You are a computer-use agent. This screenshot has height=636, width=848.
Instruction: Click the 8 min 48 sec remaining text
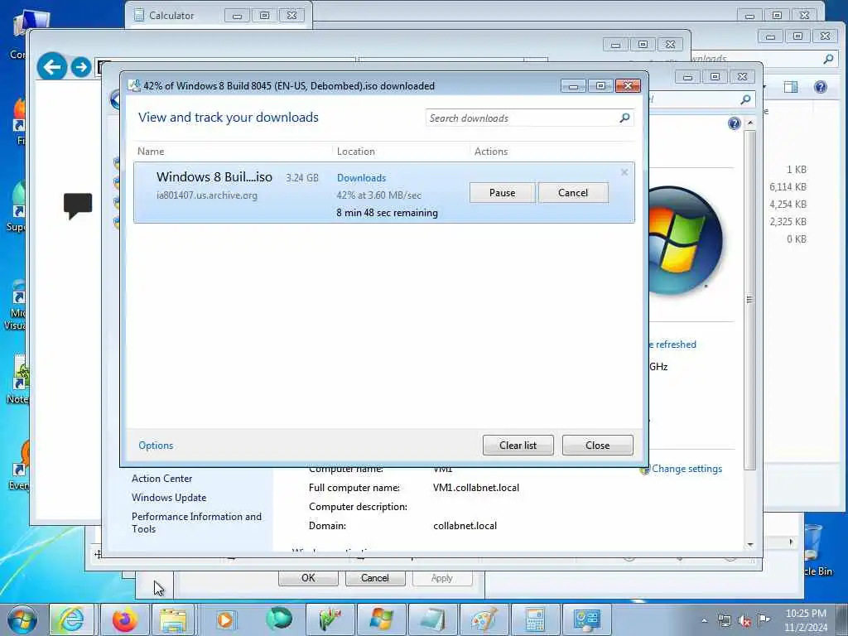point(388,213)
